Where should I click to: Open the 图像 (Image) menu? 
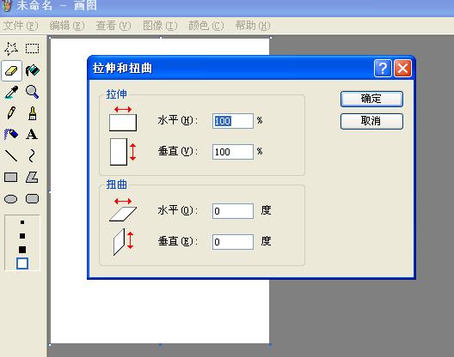click(160, 26)
